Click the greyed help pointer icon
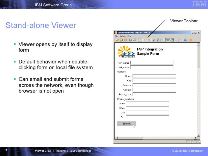208x156 pixels. point(181,40)
